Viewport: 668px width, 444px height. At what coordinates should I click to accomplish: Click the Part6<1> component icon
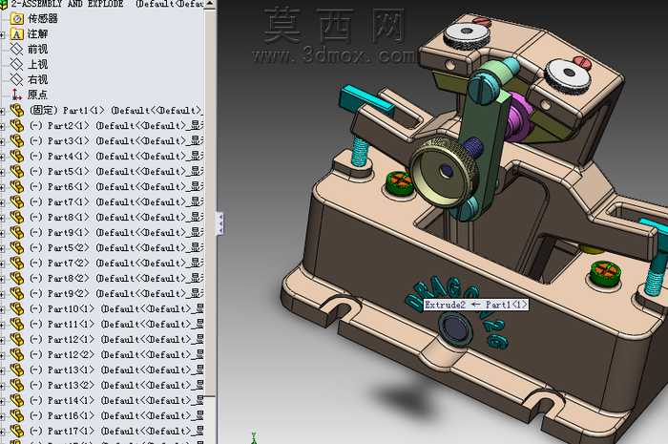coord(17,186)
